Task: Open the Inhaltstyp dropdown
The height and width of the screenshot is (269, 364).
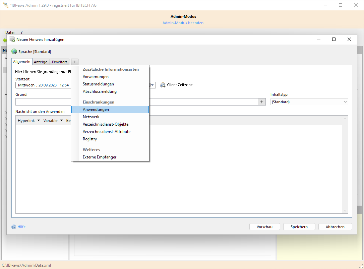Action: coord(309,102)
